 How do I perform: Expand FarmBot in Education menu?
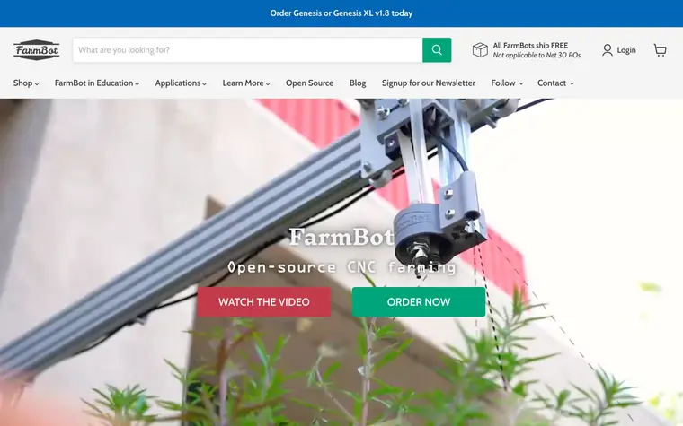pyautogui.click(x=97, y=83)
